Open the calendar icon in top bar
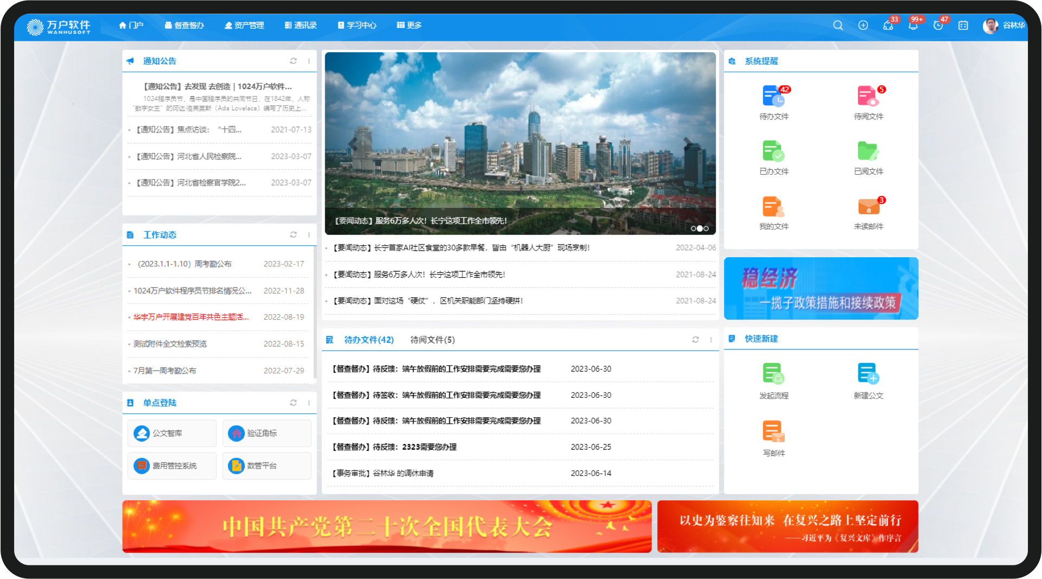The width and height of the screenshot is (1042, 579). [963, 26]
